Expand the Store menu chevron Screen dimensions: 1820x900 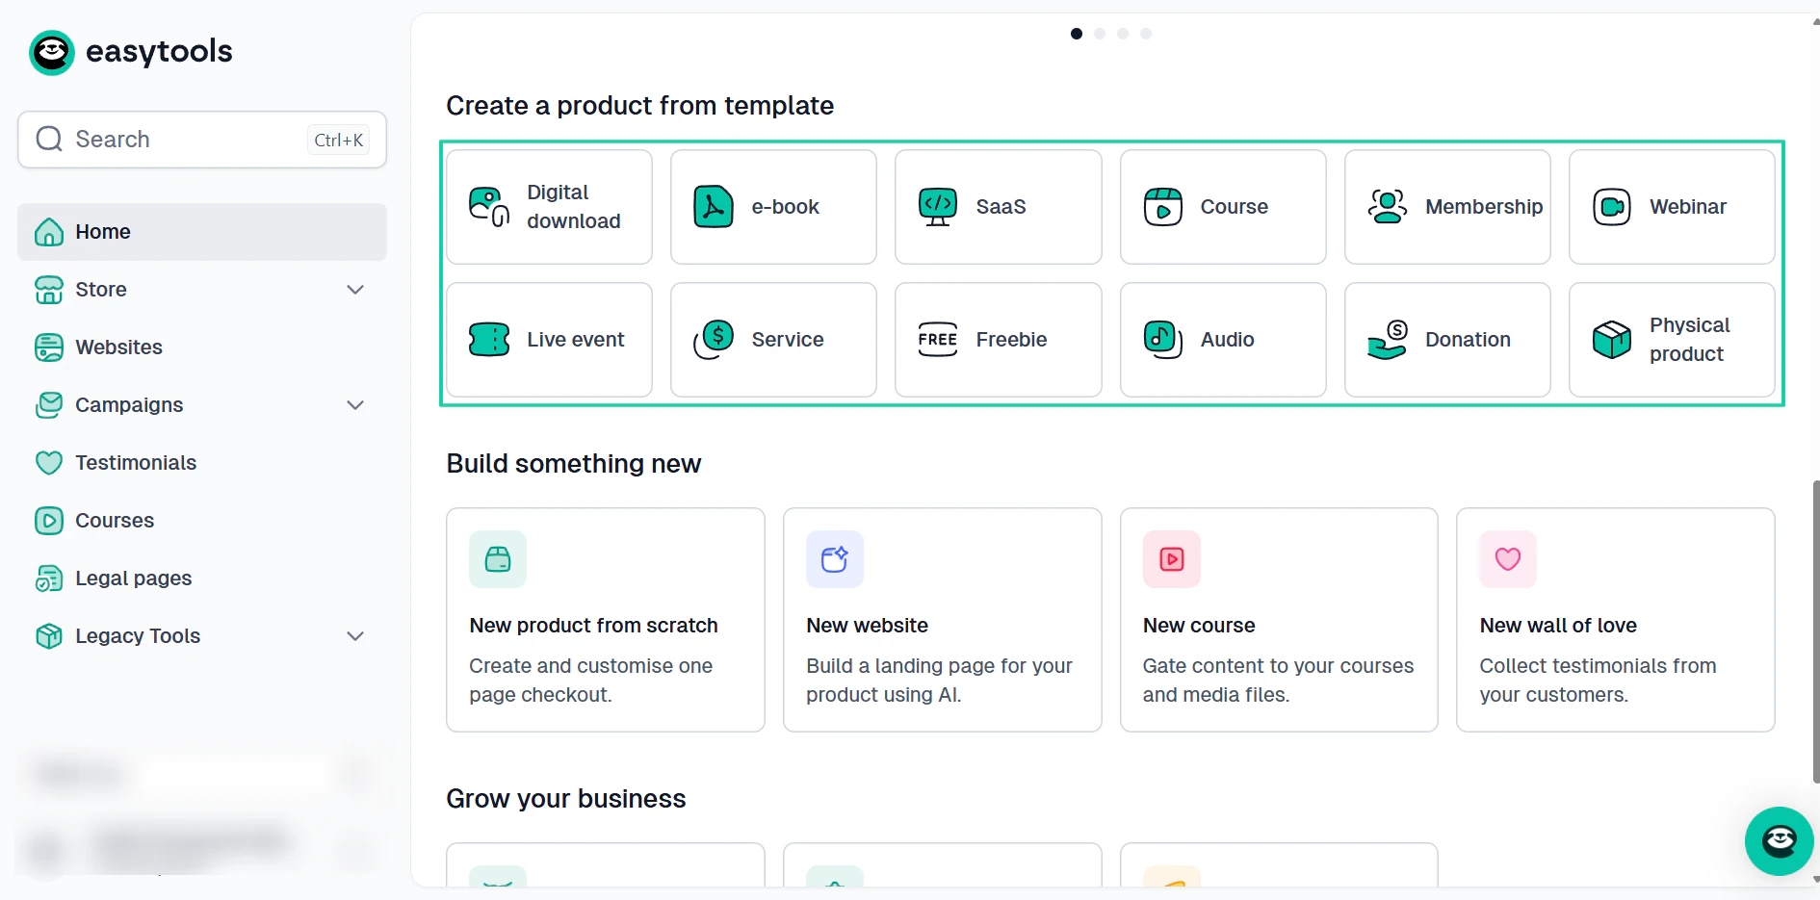(355, 290)
